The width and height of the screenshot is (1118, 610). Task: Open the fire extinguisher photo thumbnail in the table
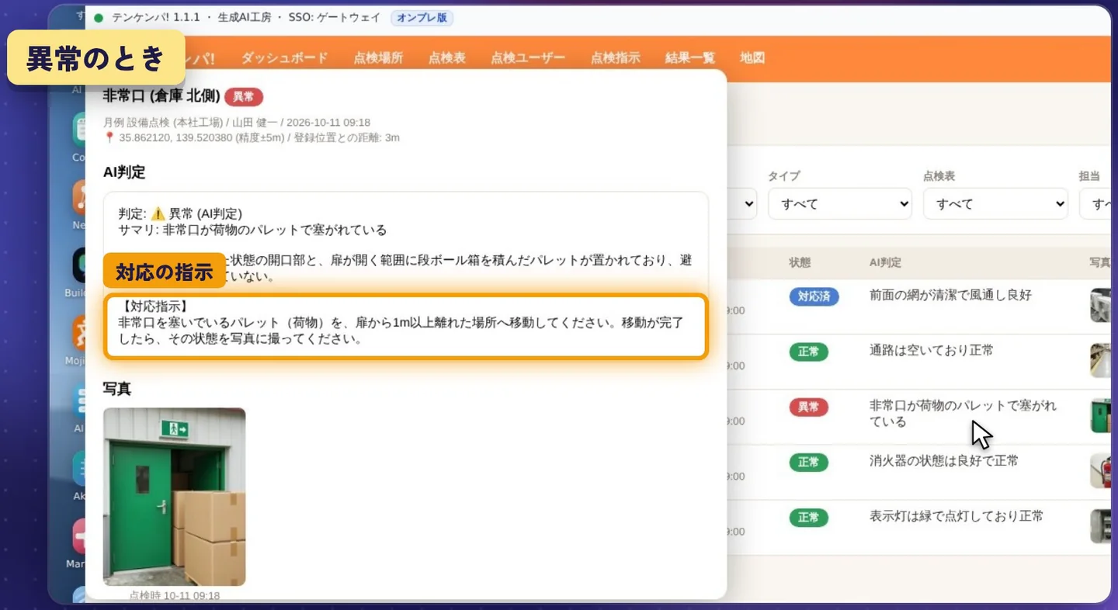[x=1100, y=471]
